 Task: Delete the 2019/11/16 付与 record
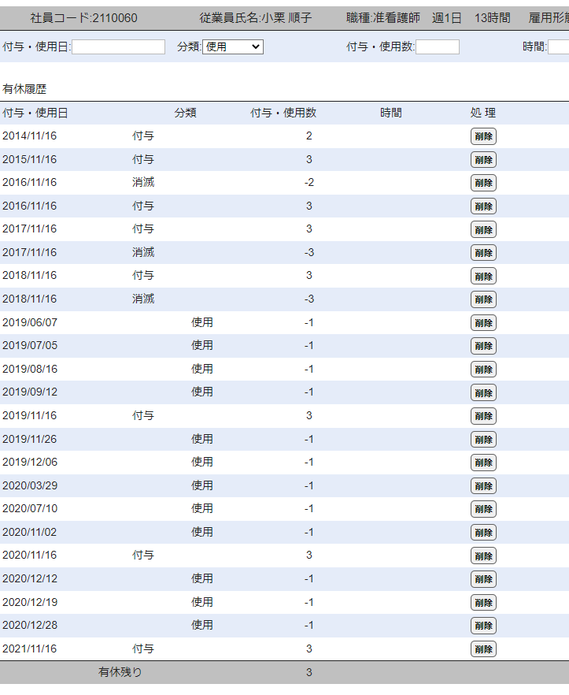coord(483,416)
